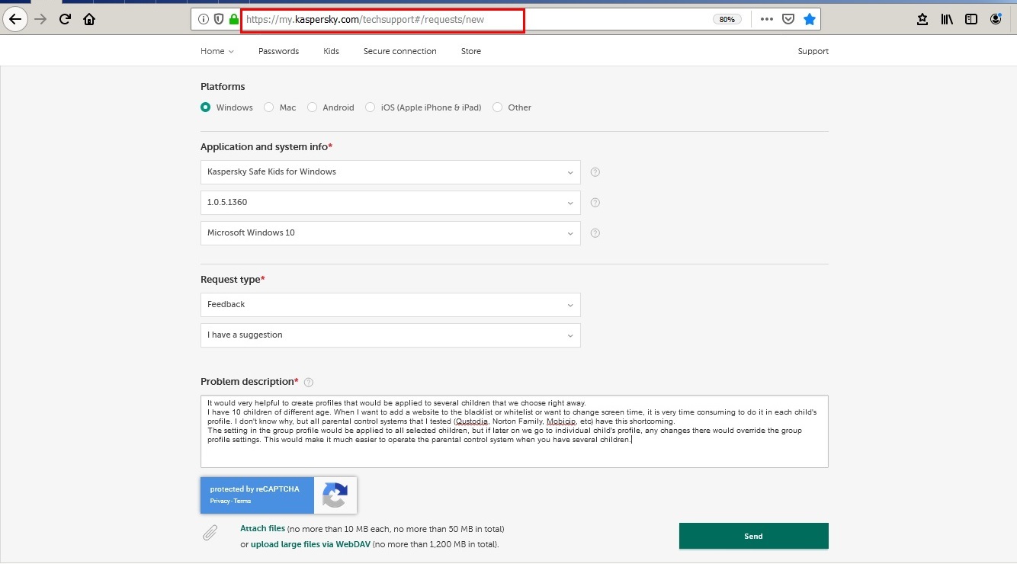
Task: Click the 'protected by reCAPTCHA' text
Action: click(255, 489)
